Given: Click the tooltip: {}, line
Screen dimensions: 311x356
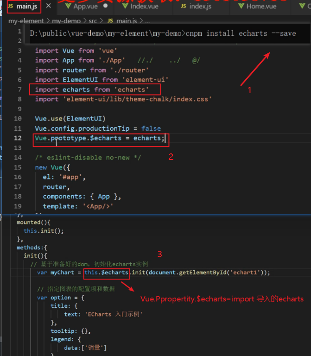Looking at the screenshot, I should 70,331.
